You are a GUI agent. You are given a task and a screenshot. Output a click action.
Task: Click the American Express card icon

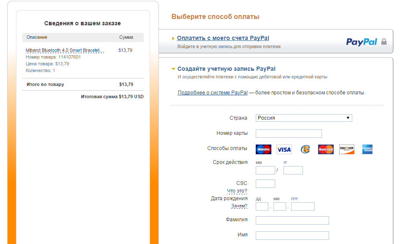pyautogui.click(x=367, y=149)
